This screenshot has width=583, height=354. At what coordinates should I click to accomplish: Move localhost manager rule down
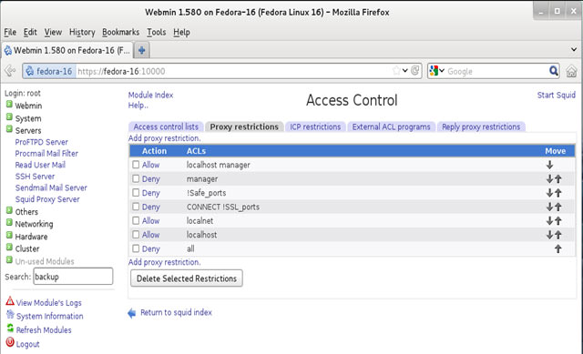point(550,165)
